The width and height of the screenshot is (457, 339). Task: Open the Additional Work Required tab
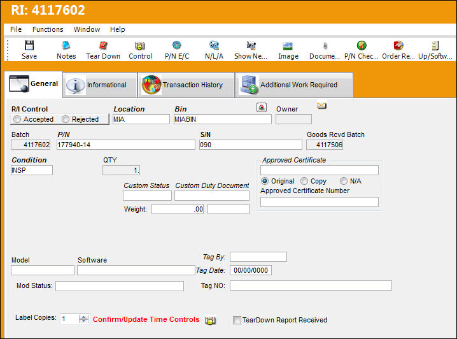(294, 85)
